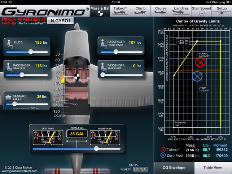Tap the baggage suitcase icon
Screen dimensions: 232x174
[8, 97]
